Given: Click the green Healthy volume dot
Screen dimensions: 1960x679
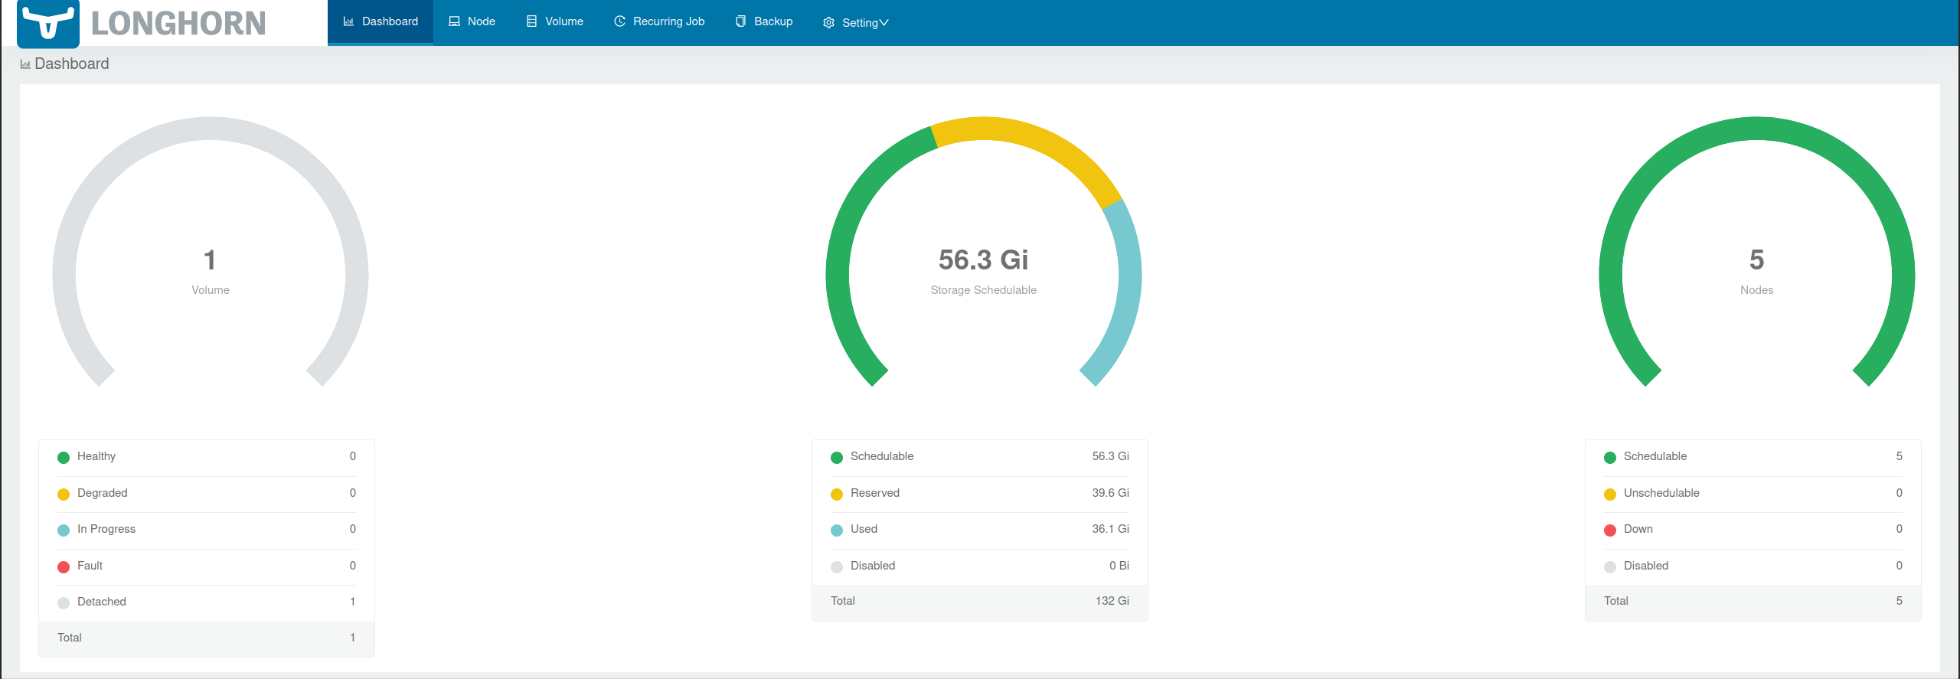Looking at the screenshot, I should pyautogui.click(x=64, y=458).
